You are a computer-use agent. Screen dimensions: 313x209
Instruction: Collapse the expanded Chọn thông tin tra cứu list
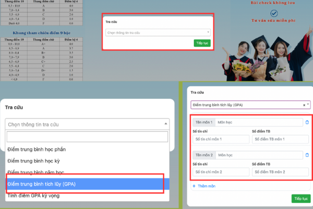coord(166,124)
